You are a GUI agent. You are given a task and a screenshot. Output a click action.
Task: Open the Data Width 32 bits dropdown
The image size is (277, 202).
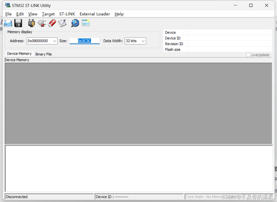tap(135, 41)
